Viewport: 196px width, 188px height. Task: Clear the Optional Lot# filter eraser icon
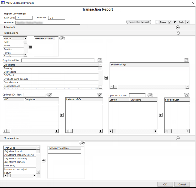coord(150,95)
